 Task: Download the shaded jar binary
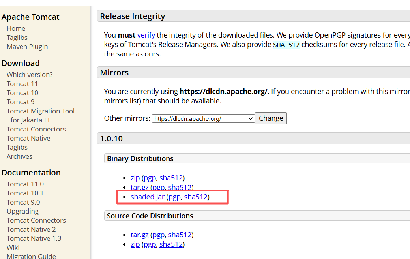click(x=147, y=197)
